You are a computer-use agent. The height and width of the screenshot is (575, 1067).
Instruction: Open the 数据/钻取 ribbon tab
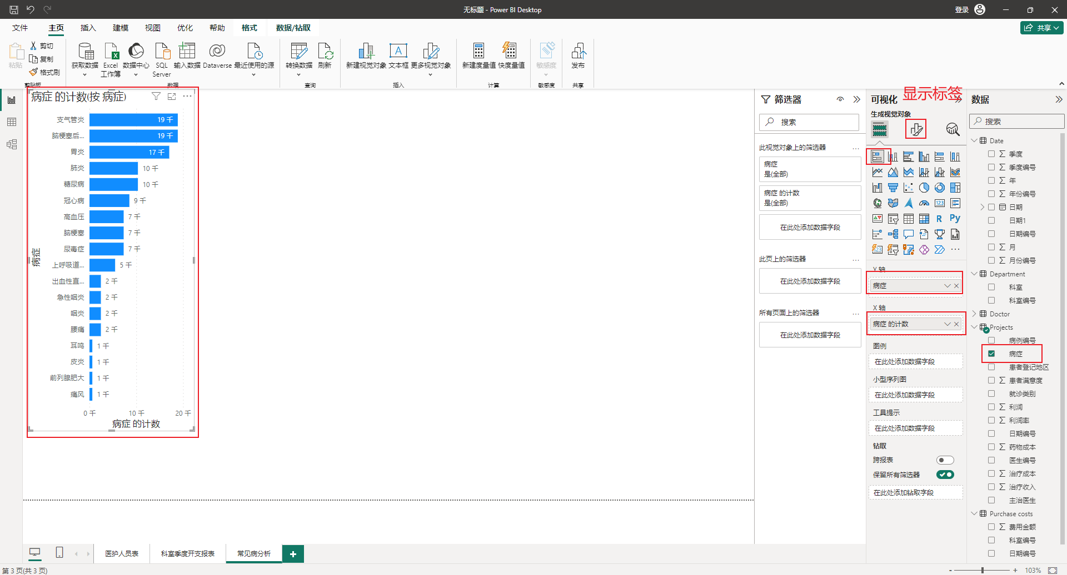(293, 28)
